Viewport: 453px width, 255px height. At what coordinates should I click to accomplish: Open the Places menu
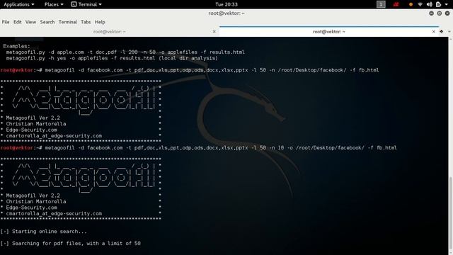pos(54,4)
